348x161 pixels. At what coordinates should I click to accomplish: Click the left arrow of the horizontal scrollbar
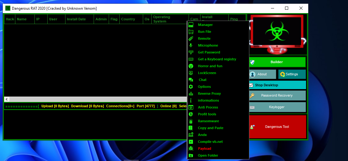[x=7, y=99]
